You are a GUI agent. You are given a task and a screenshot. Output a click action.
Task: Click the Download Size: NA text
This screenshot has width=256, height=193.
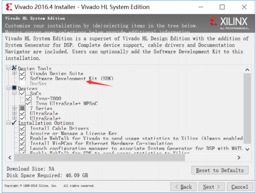30,168
